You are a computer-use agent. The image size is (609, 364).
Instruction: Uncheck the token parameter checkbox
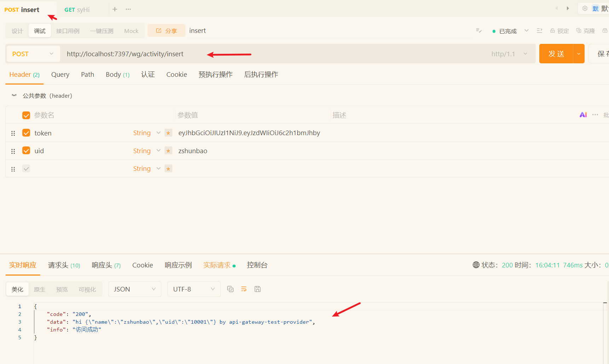[26, 133]
